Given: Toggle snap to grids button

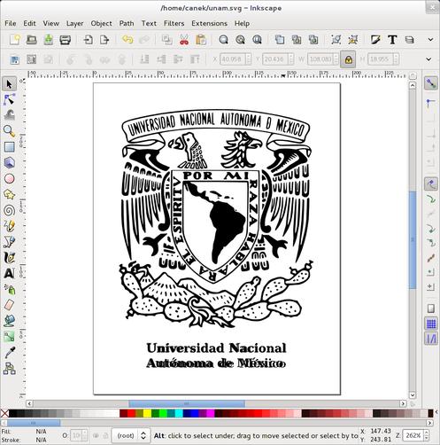Looking at the screenshot, I should point(431,324).
